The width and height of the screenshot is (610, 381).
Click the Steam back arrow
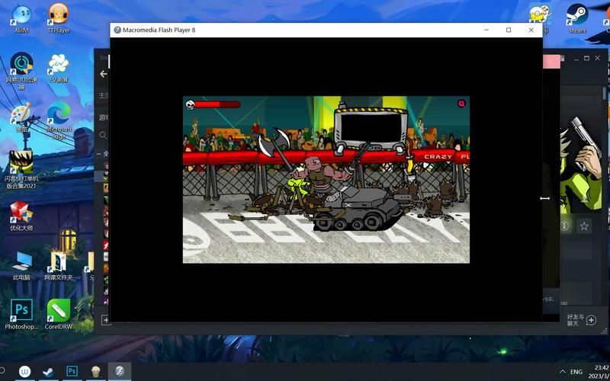coord(103,74)
